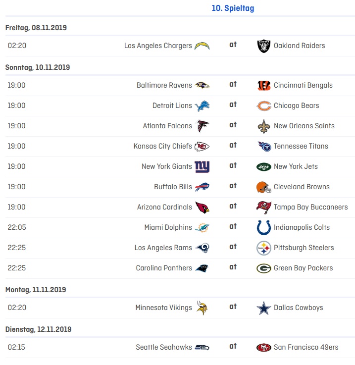
Task: Click the Cleveland Browns helmet icon
Action: point(264,187)
